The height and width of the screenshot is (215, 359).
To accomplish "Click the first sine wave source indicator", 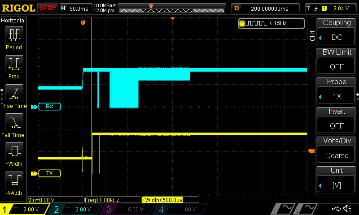I will pyautogui.click(x=283, y=208).
